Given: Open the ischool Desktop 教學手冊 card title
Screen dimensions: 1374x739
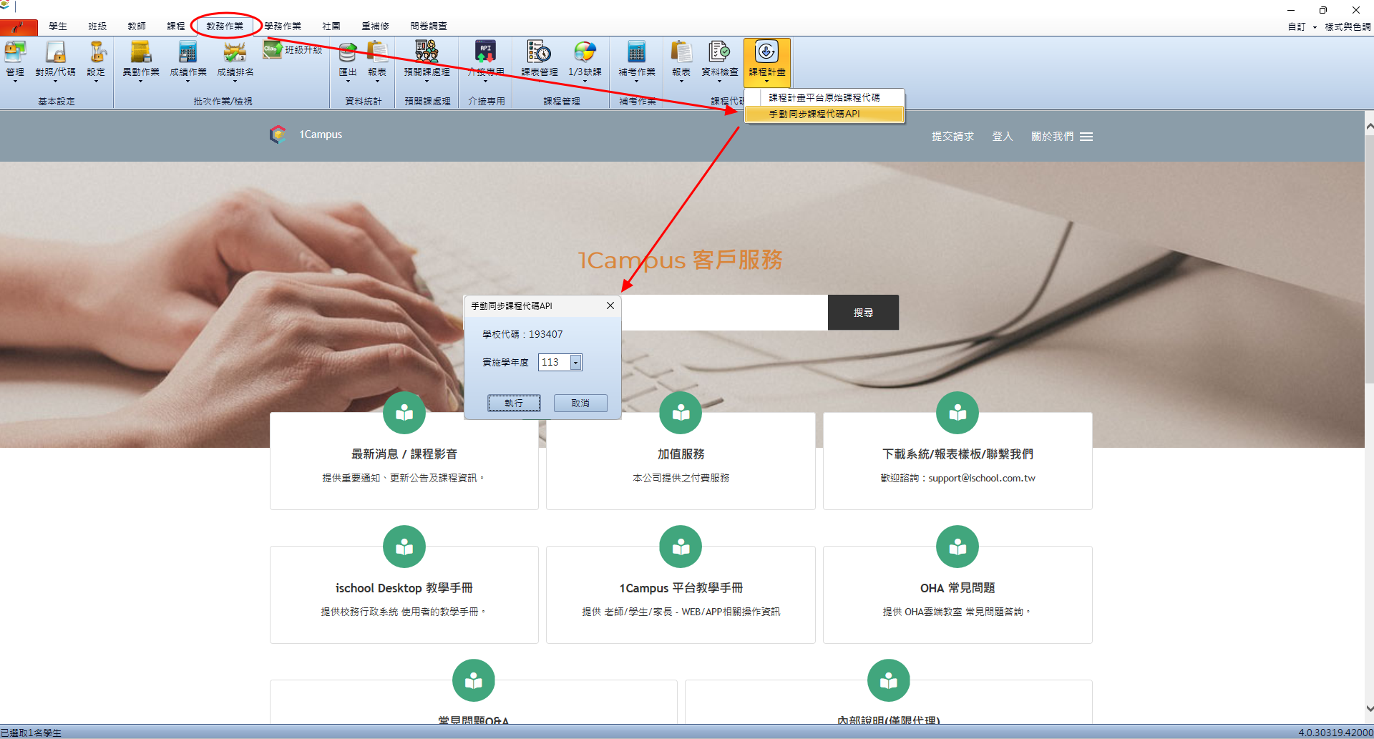Looking at the screenshot, I should [404, 588].
